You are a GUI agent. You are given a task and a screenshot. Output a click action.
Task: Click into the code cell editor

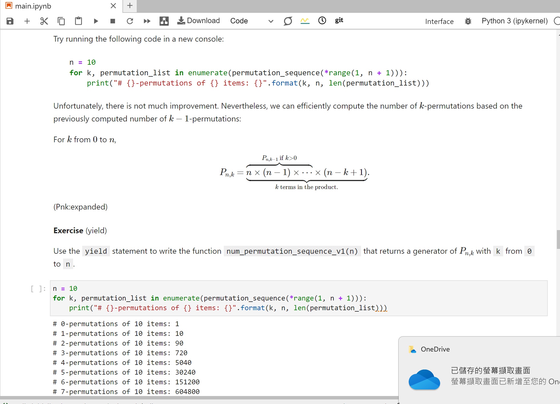tap(285, 298)
